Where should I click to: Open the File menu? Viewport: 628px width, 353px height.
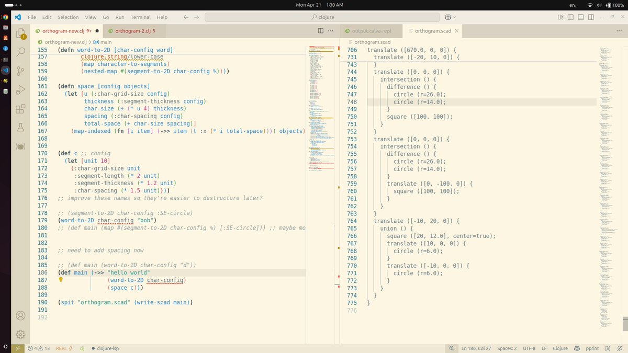(x=32, y=17)
